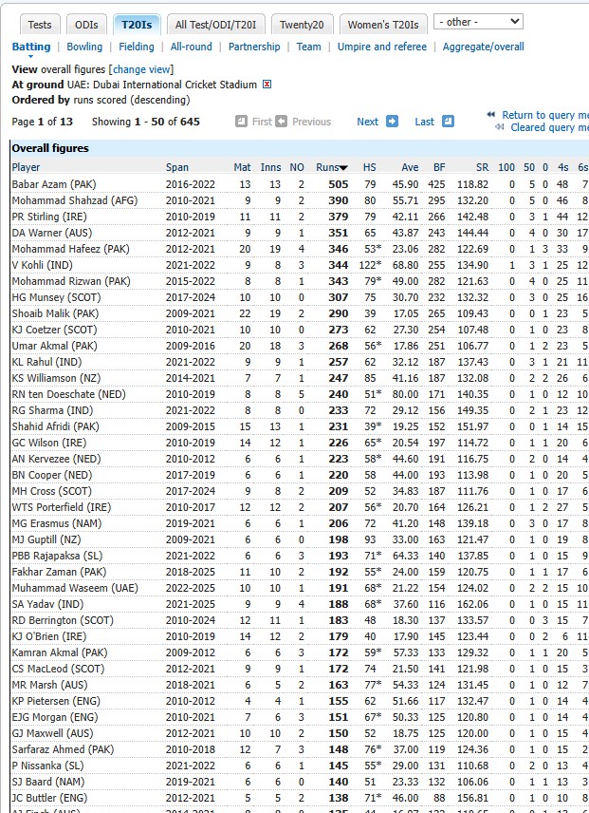The image size is (589, 813).
Task: Open the '- other -' format dropdown
Action: pos(478,21)
